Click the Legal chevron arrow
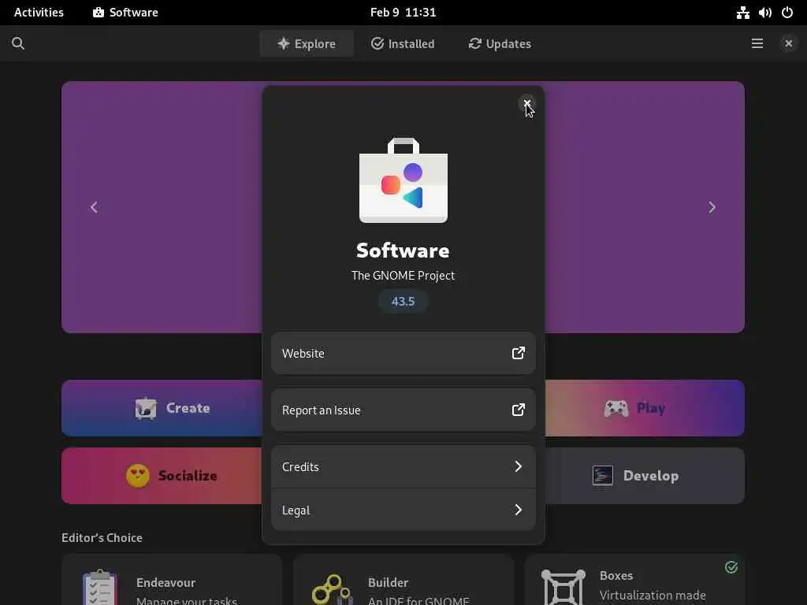807x605 pixels. [x=519, y=510]
